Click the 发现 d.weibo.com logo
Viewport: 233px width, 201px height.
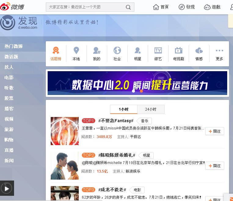pyautogui.click(x=19, y=23)
